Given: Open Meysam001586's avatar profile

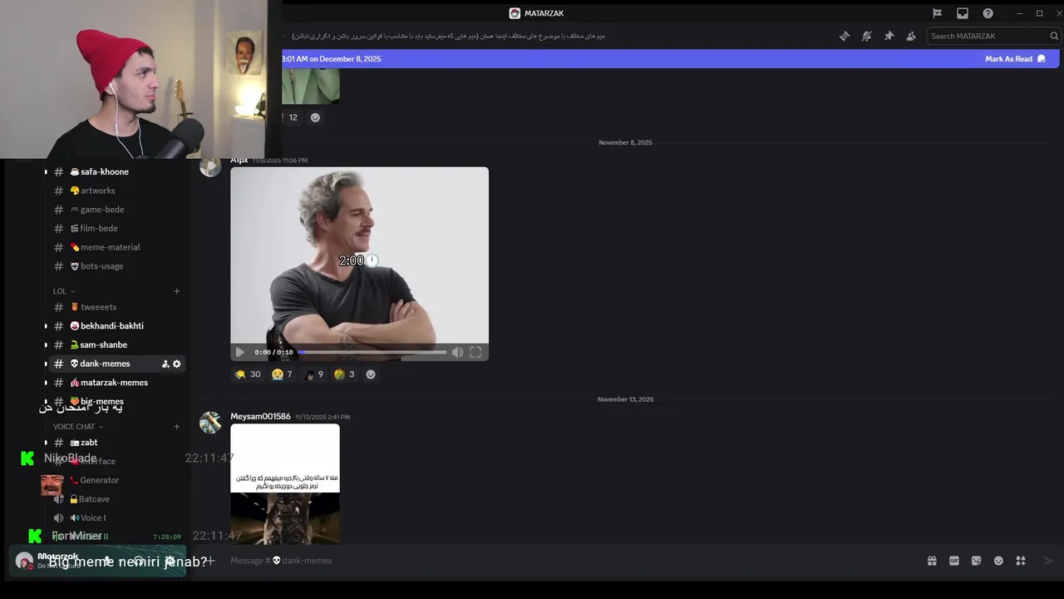Looking at the screenshot, I should tap(210, 423).
